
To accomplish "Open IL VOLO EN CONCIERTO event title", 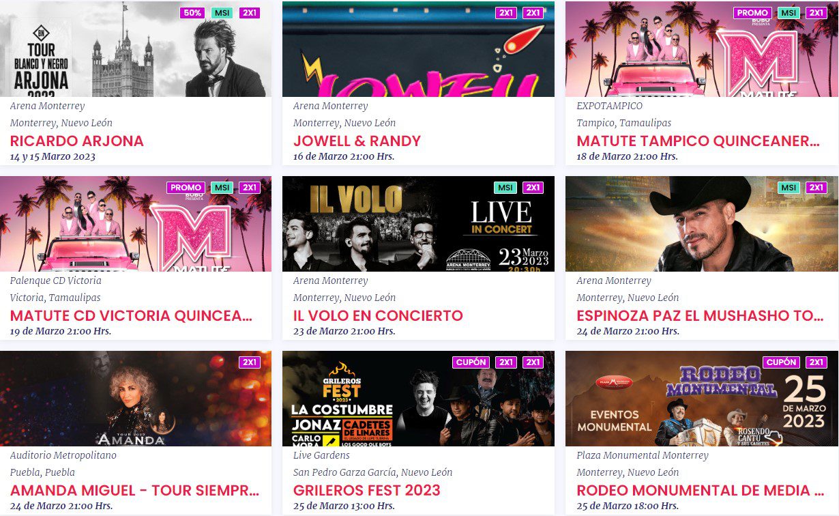I will click(378, 316).
